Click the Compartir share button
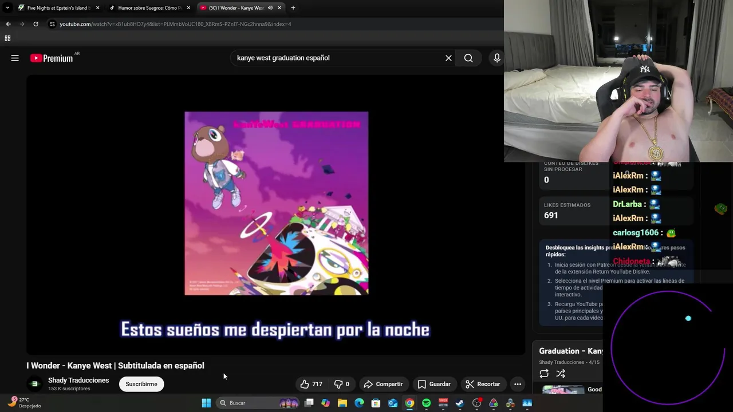This screenshot has height=412, width=733. [x=383, y=384]
